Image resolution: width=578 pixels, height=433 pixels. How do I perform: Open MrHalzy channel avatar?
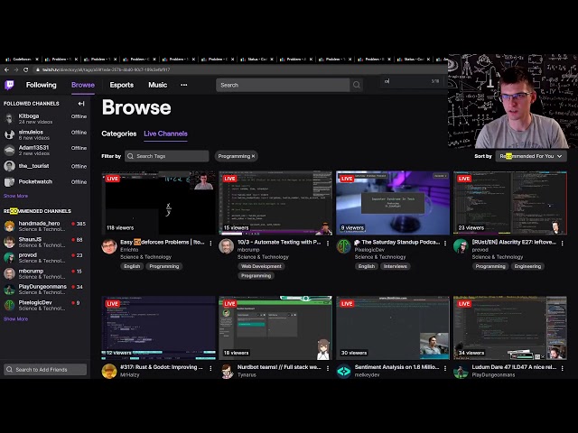point(109,371)
